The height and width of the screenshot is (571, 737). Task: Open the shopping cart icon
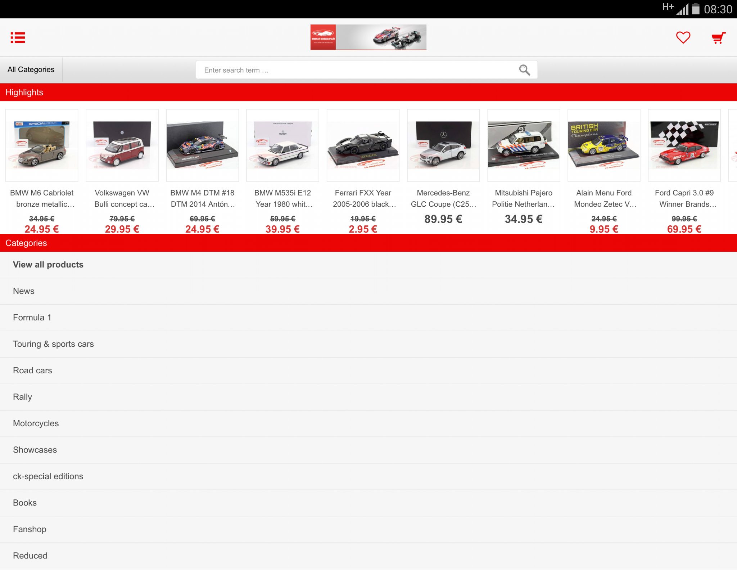(x=718, y=37)
